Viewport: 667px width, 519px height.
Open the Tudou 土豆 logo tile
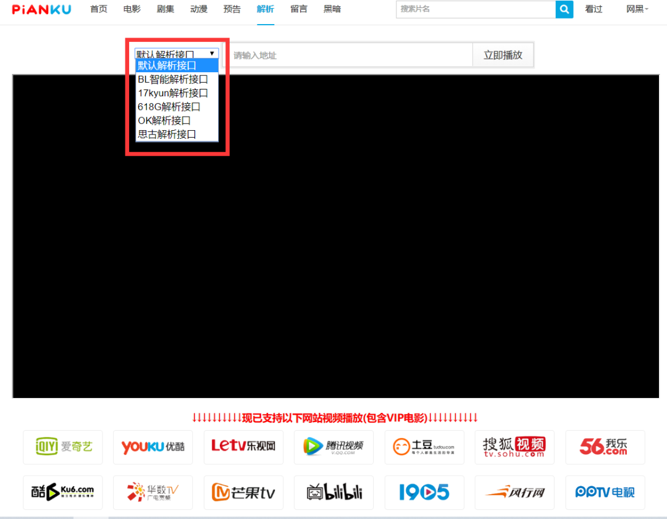424,447
